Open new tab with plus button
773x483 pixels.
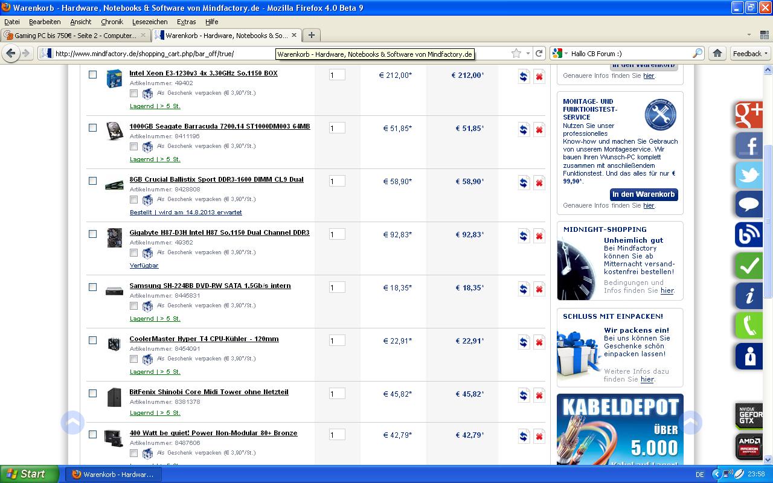311,35
